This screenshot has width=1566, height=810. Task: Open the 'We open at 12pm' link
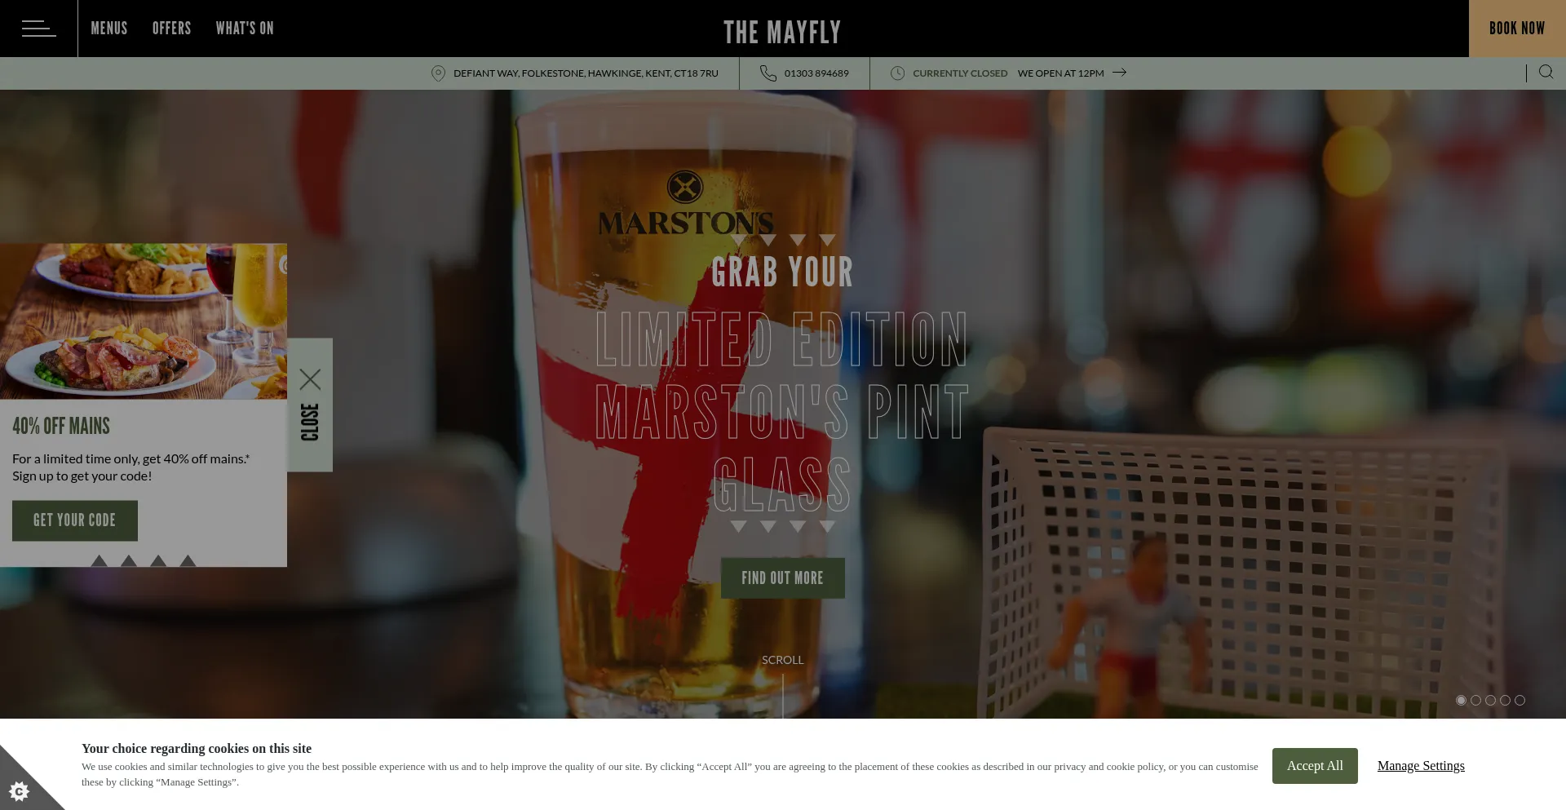[x=1060, y=73]
